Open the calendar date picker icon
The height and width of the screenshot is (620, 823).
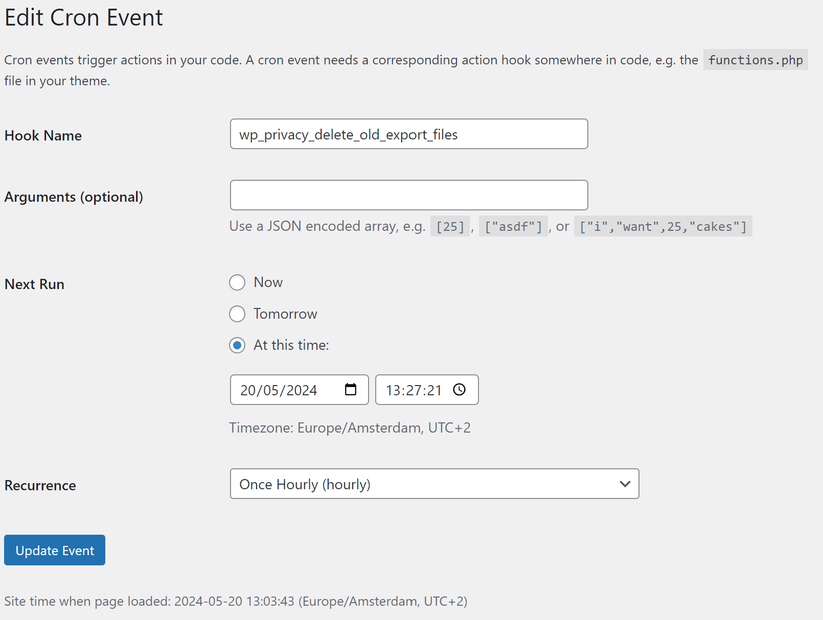point(351,389)
